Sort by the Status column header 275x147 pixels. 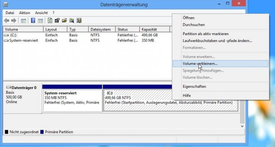click(x=128, y=29)
